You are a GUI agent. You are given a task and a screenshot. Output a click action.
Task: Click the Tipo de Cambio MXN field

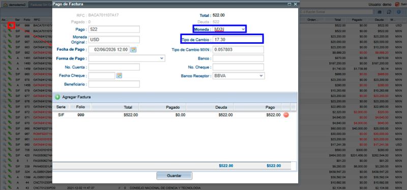point(238,49)
